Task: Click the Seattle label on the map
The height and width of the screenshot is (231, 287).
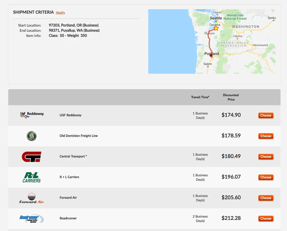Action: (x=216, y=18)
